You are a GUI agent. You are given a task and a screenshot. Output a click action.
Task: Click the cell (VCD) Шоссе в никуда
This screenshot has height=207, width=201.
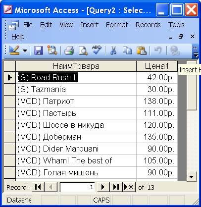tap(76, 125)
